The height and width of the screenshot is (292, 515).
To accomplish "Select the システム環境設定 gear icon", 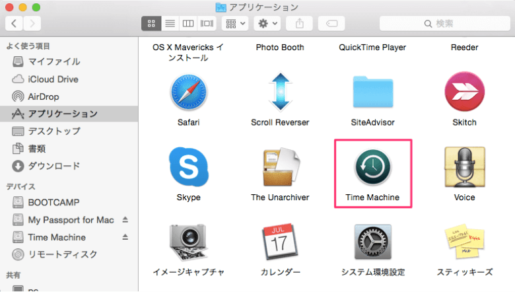I will tap(373, 242).
